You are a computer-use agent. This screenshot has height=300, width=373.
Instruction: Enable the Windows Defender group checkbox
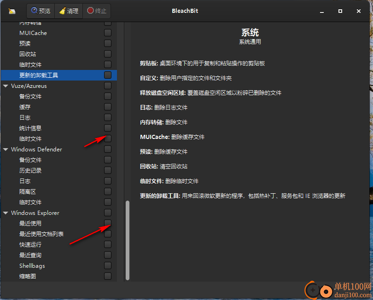tap(108, 149)
